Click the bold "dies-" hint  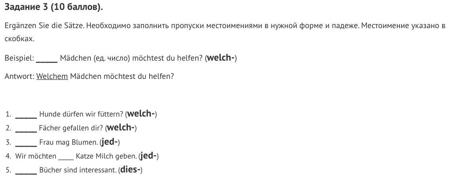pyautogui.click(x=130, y=170)
